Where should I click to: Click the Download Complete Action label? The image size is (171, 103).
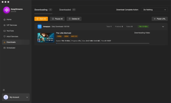coord(127,10)
